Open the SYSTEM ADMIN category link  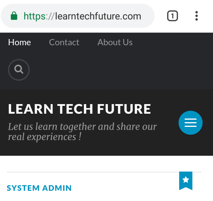click(39, 188)
